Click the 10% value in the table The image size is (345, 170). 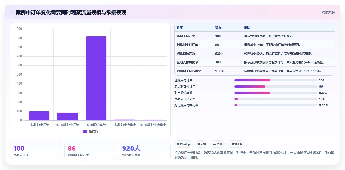218,62
